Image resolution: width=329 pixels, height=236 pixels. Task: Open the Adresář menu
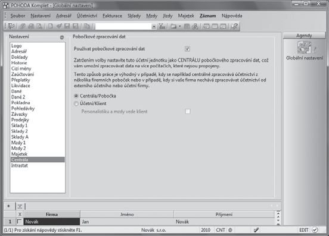pos(64,15)
